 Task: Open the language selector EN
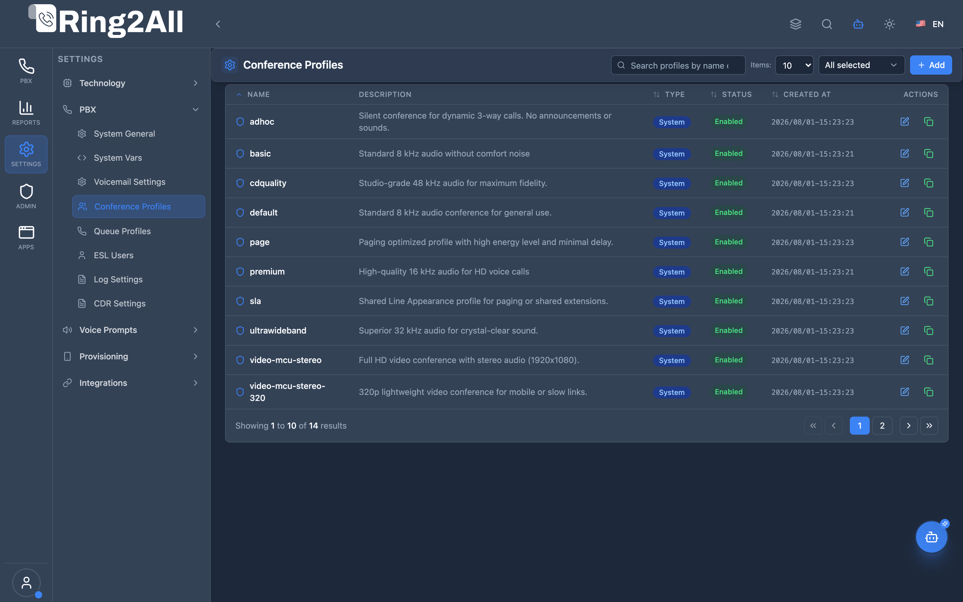(x=930, y=24)
